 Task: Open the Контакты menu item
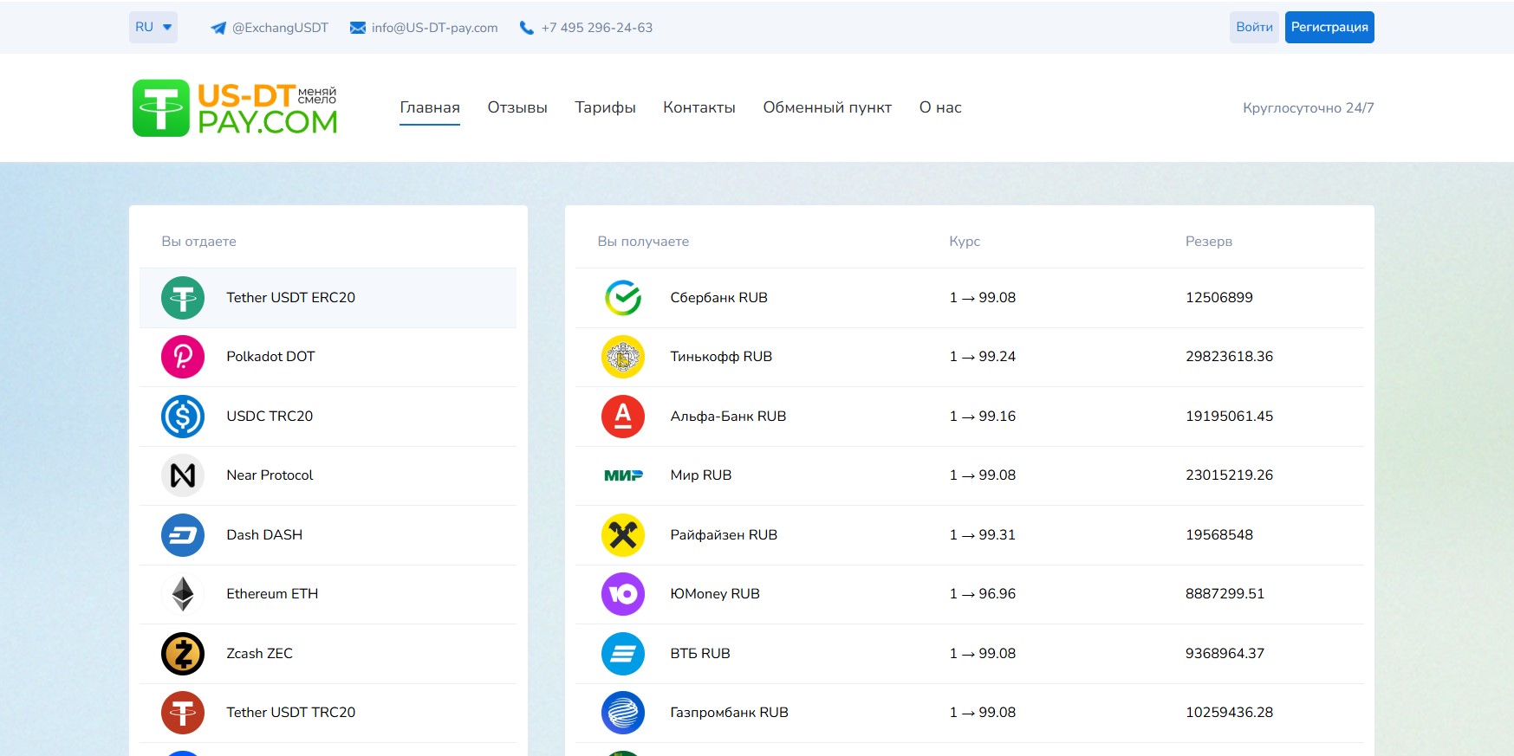coord(699,107)
